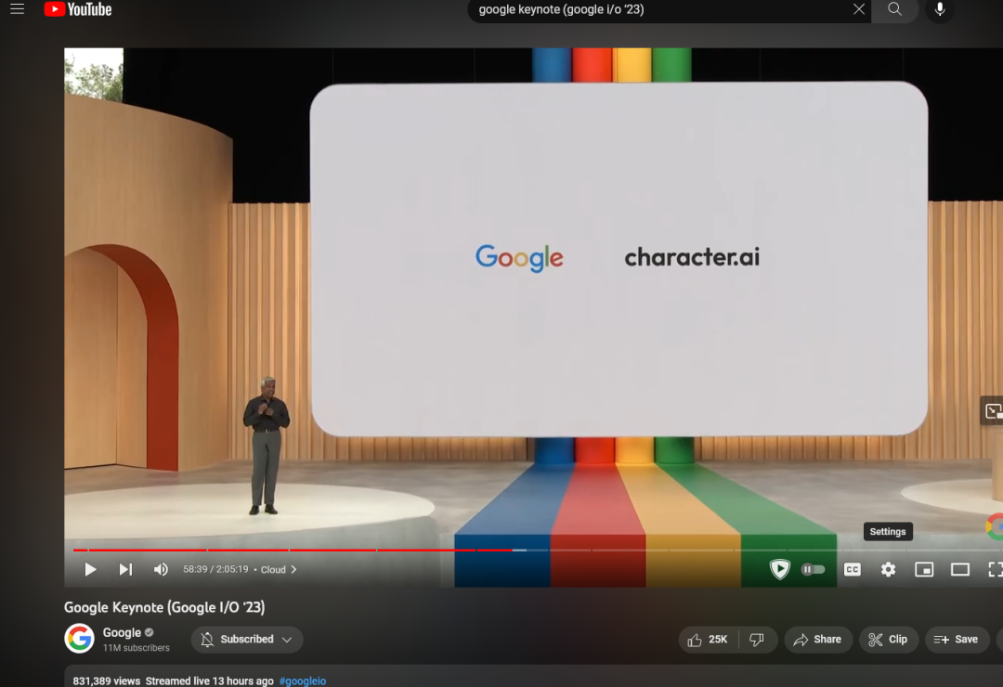Share the Google Keynote video
This screenshot has height=687, width=1003.
tap(818, 639)
